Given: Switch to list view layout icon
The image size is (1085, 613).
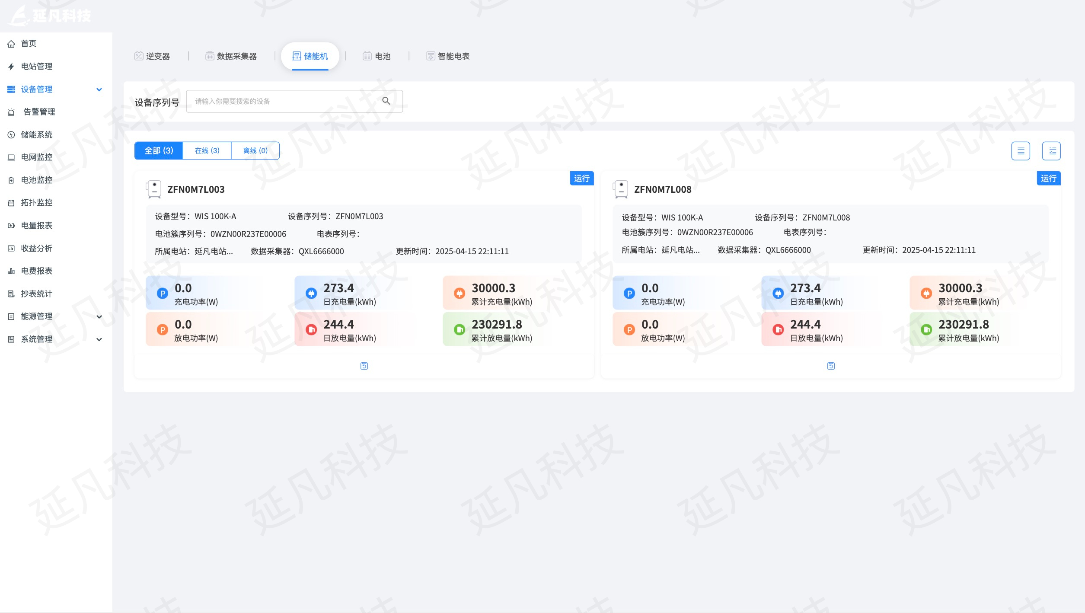Looking at the screenshot, I should pyautogui.click(x=1020, y=151).
